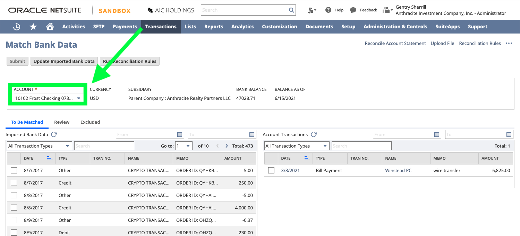Screen dimensions: 520x236
Task: Click the Account Transactions date sort icon
Action: (307, 158)
